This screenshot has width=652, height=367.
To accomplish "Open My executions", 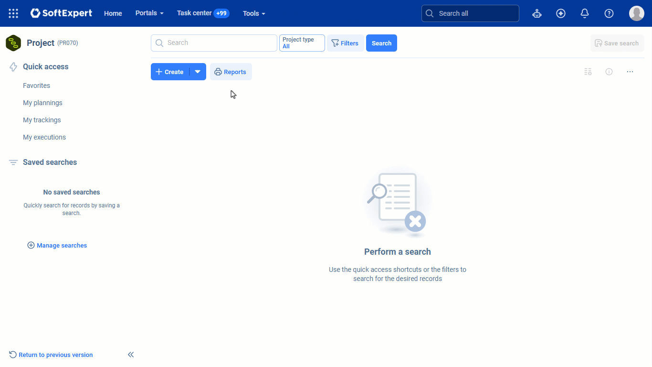I will point(44,137).
